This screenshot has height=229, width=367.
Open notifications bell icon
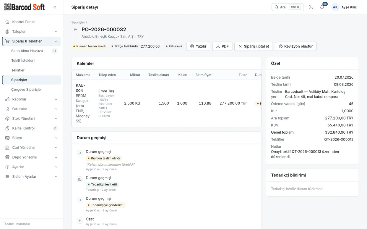(x=322, y=7)
